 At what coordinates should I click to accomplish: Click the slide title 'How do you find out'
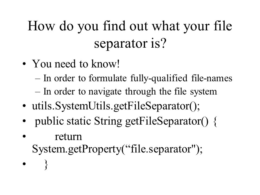click(130, 26)
